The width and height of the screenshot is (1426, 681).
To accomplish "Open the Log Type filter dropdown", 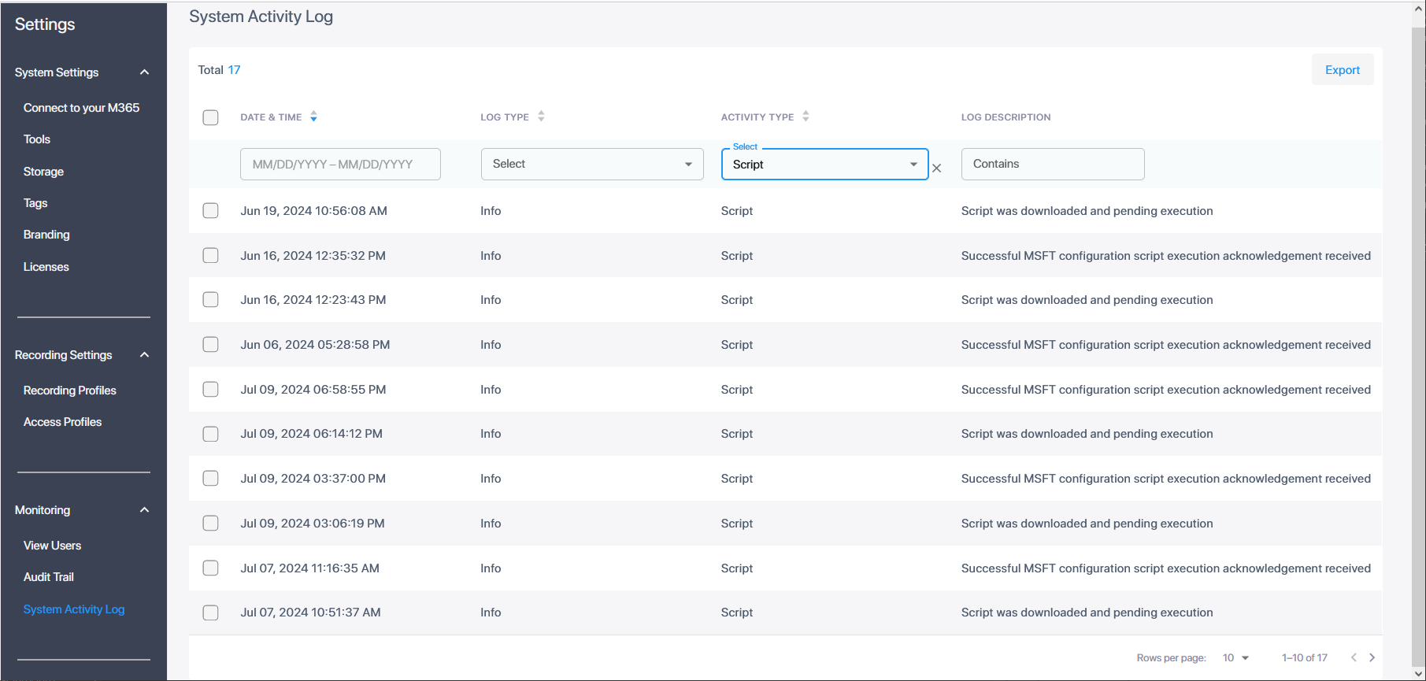I will pos(592,164).
